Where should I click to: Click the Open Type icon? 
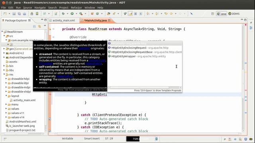click(x=109, y=14)
